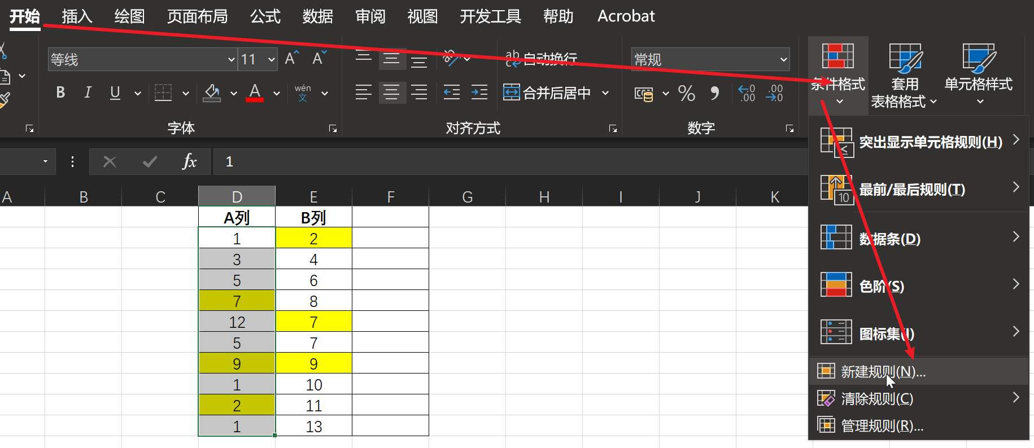
Task: Decrease decimal places
Action: pos(774,93)
